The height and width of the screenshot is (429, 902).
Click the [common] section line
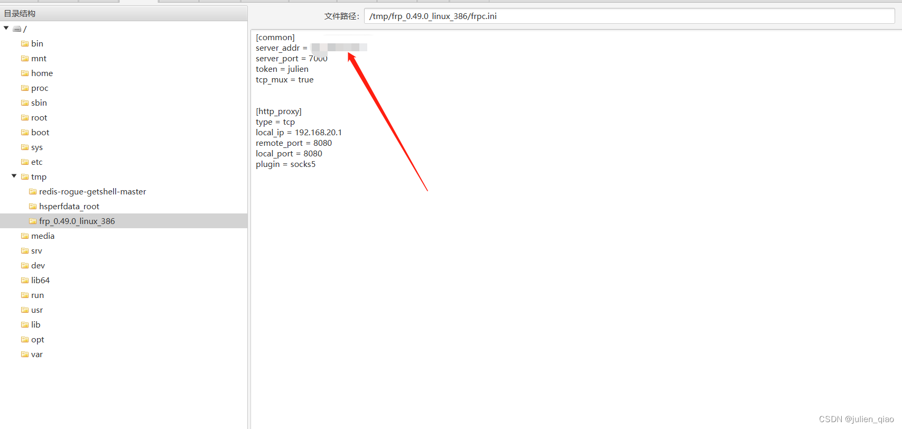point(275,38)
